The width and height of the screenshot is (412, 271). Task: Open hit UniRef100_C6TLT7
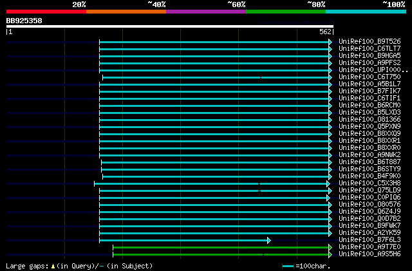pyautogui.click(x=370, y=49)
